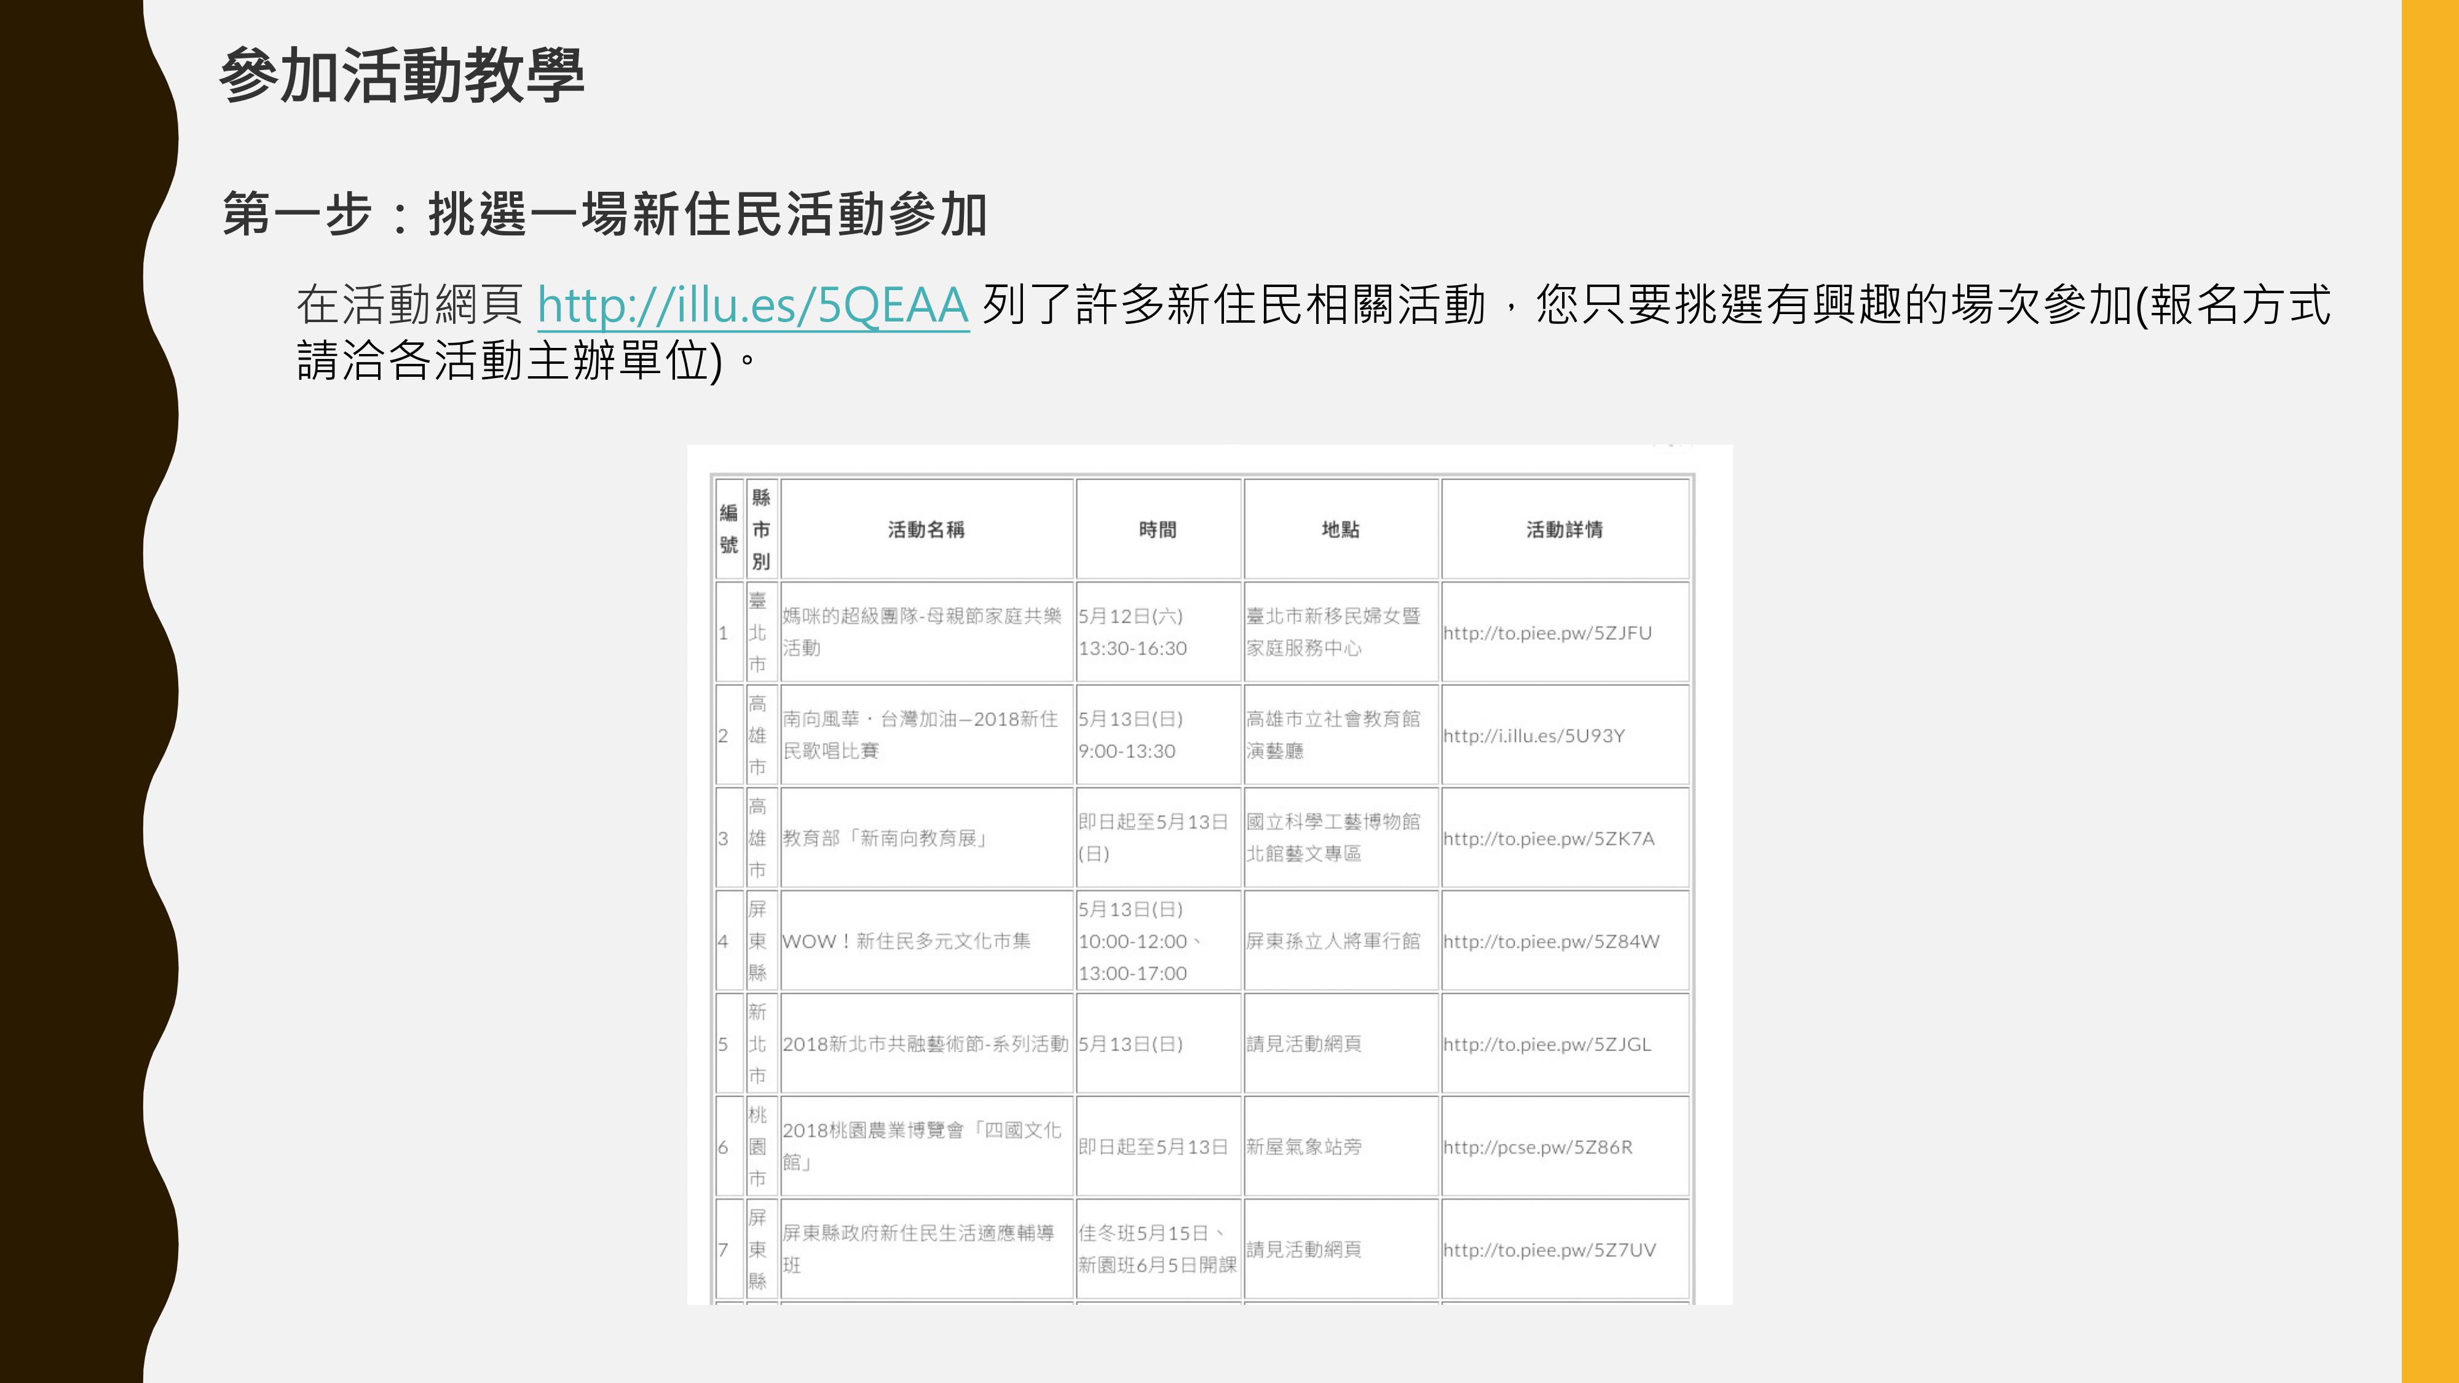Click the 屏東孫立人將軍行館 location cell
Image resolution: width=2459 pixels, height=1383 pixels.
[x=1333, y=942]
